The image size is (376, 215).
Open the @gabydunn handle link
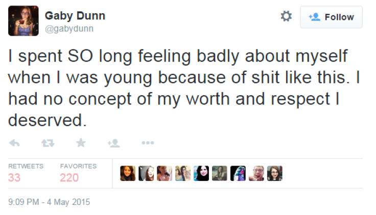[69, 29]
